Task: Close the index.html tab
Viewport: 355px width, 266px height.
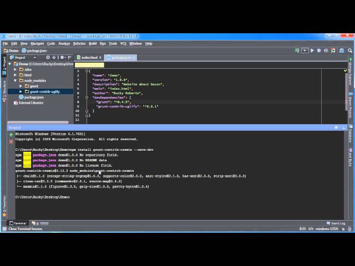Action: [100, 58]
